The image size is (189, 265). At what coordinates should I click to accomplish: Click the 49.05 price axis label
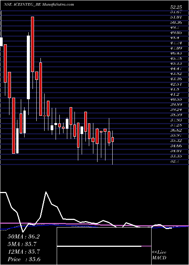pos(176,33)
